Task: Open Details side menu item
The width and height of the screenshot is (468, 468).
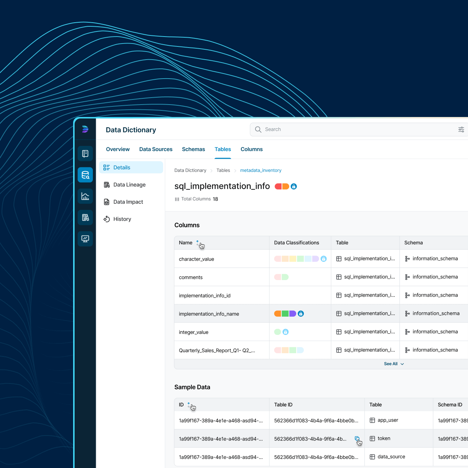Action: [x=131, y=167]
